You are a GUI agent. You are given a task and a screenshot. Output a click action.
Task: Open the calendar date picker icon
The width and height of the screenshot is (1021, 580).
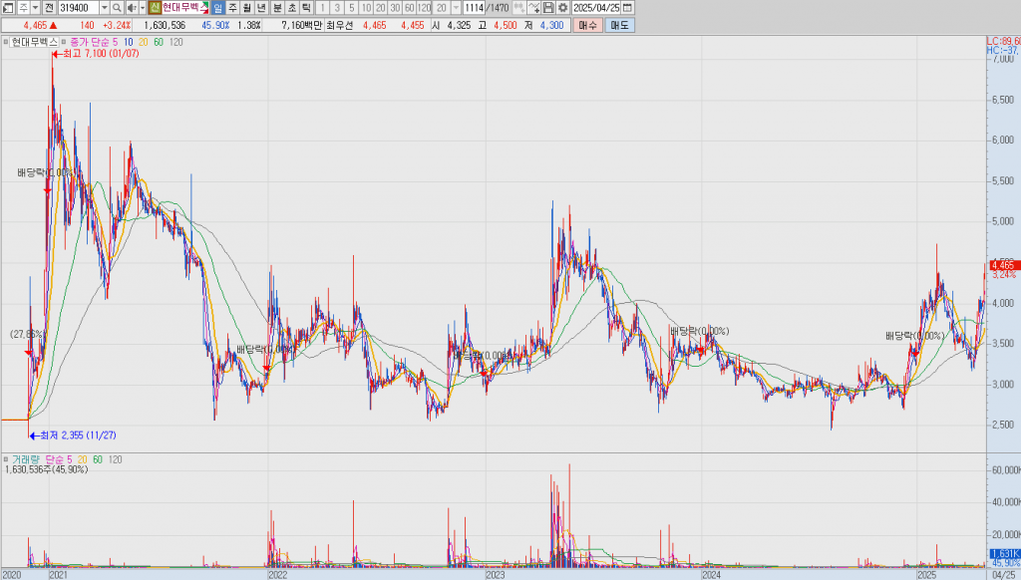click(x=626, y=7)
